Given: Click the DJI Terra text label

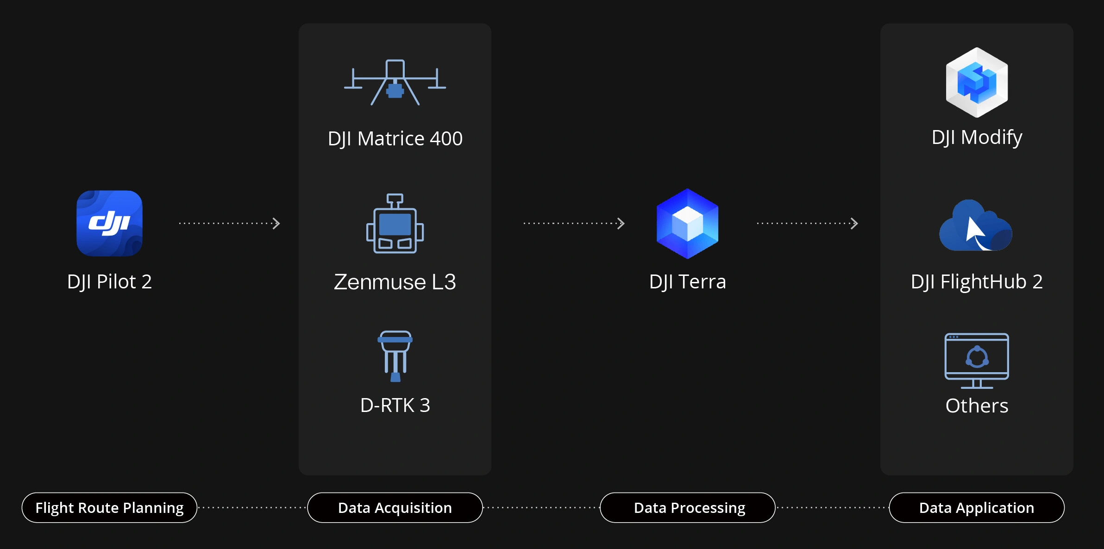Looking at the screenshot, I should click(x=687, y=281).
